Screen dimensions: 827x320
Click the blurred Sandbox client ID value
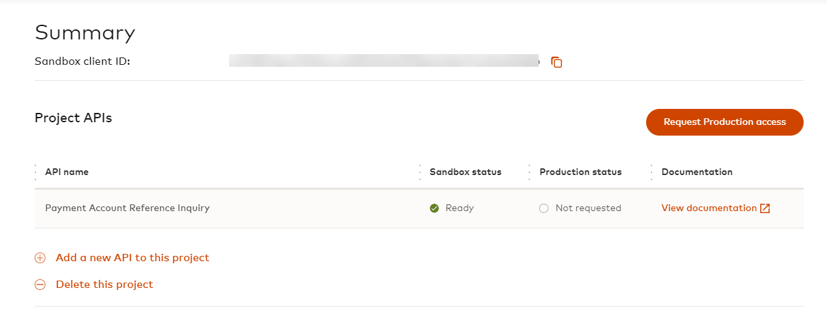pos(384,61)
